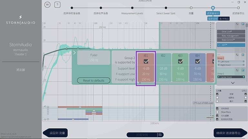Click the blue square icon in Group 1 header
This screenshot has width=248, height=139.
click(243, 55)
